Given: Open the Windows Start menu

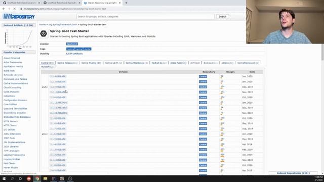Looking at the screenshot, I should click(x=4, y=178).
